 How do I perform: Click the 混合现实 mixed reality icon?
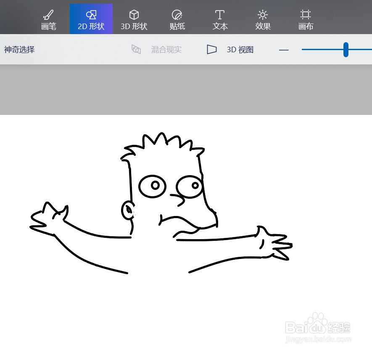[x=136, y=49]
